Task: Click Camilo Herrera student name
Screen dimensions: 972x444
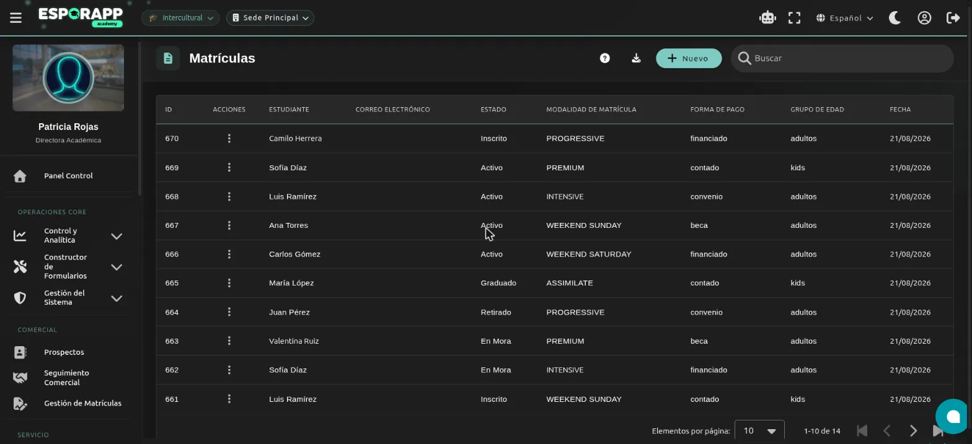Action: coord(295,139)
